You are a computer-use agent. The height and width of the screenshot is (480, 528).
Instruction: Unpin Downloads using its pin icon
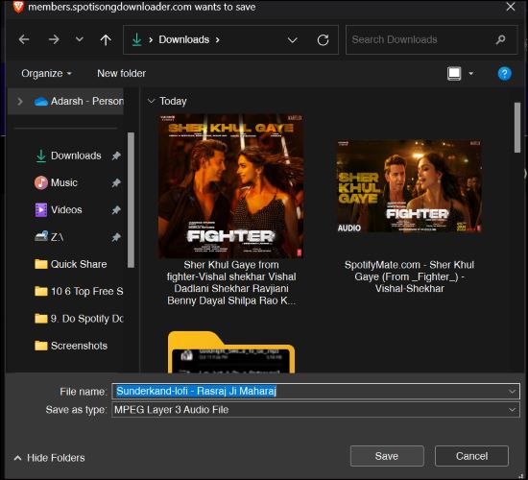116,156
